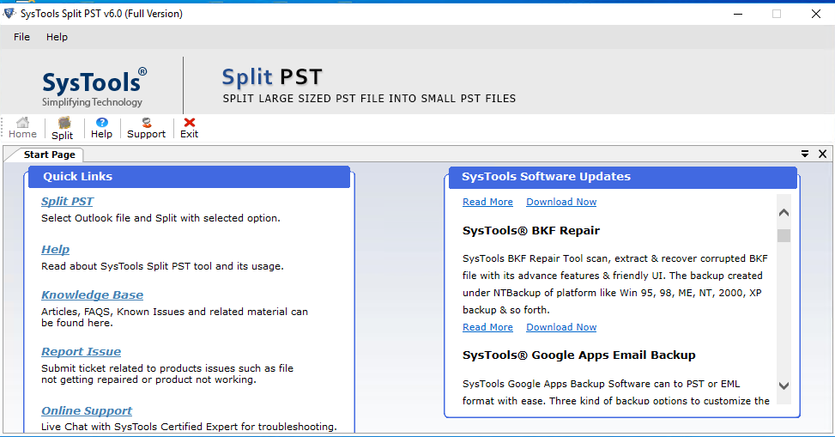Screen dimensions: 835x437
Task: Click the SysTools® Google Apps Email Backup heading
Action: click(579, 355)
